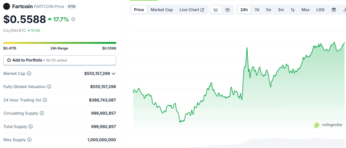This screenshot has height=148, width=346.
Task: Click the $0.4176 24h low value
Action: (10, 48)
